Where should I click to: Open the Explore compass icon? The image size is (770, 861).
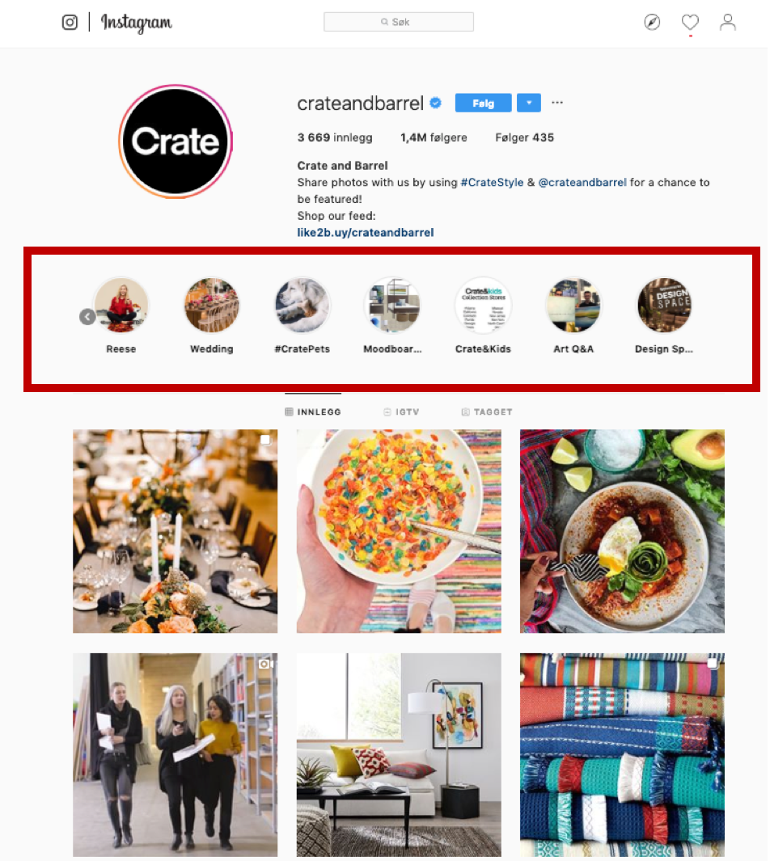click(x=652, y=22)
